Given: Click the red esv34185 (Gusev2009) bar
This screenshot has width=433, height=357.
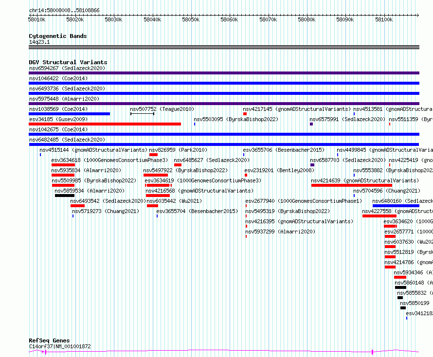Looking at the screenshot, I should click(105, 124).
